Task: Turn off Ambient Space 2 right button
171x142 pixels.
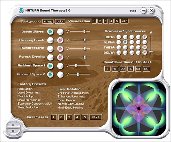Action: tap(60, 74)
